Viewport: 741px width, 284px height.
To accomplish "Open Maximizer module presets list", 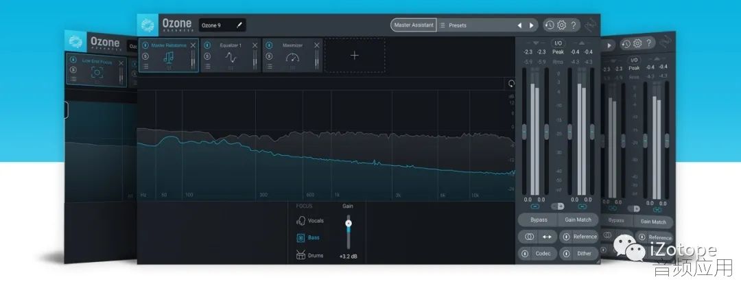I will [270, 66].
